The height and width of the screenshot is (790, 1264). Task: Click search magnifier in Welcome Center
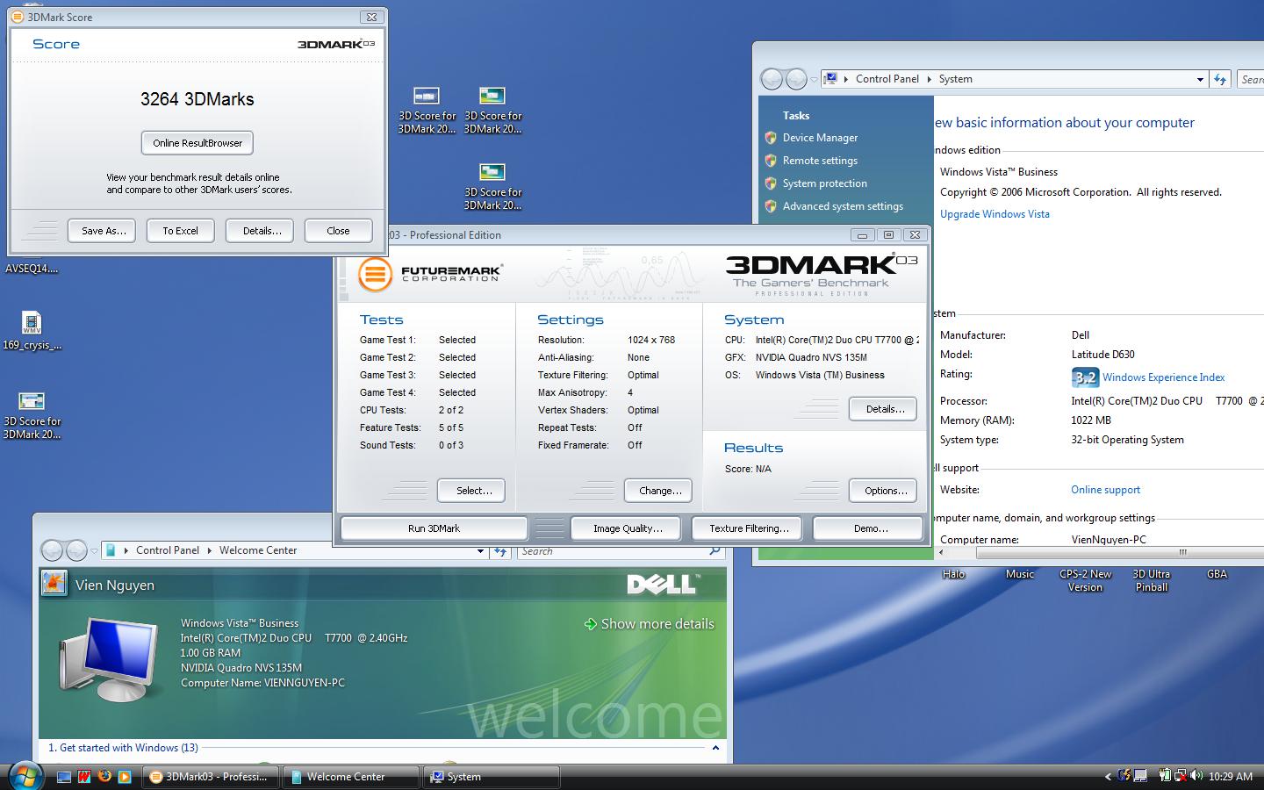click(x=715, y=551)
